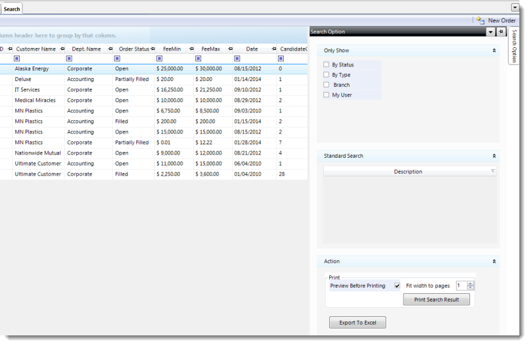
Task: Open FeeMin filter operator icon
Action: coord(159,59)
